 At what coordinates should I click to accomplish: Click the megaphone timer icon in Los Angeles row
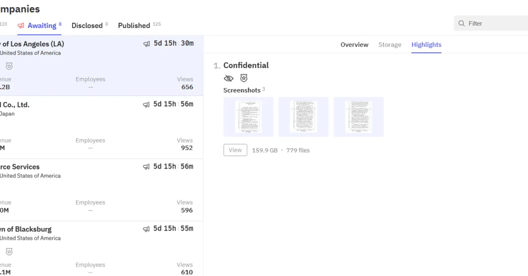147,44
